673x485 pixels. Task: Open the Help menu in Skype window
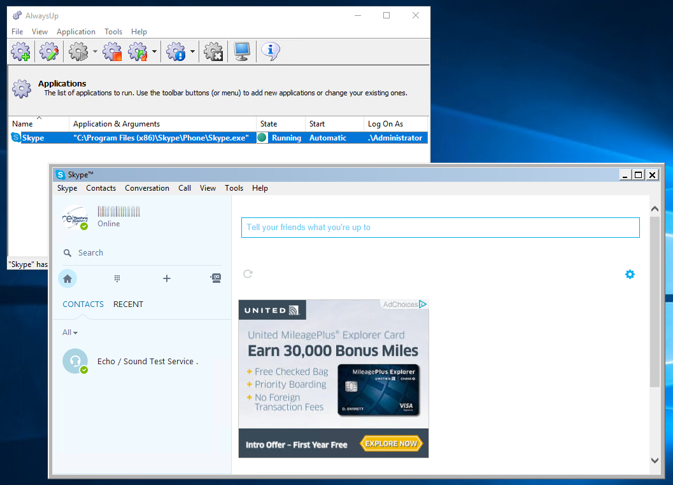pyautogui.click(x=260, y=188)
